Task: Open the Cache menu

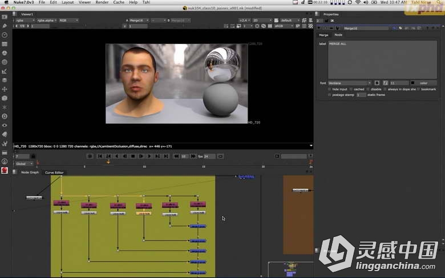Action: pyautogui.click(x=119, y=2)
